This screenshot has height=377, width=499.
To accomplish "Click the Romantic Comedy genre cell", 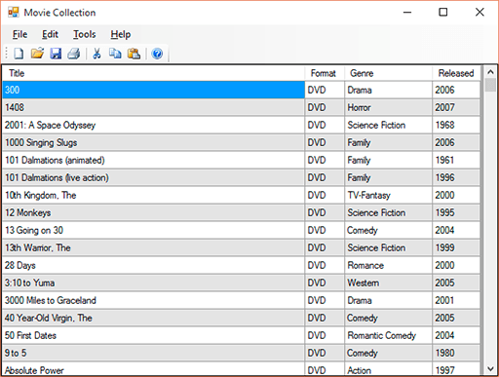I will pyautogui.click(x=388, y=335).
